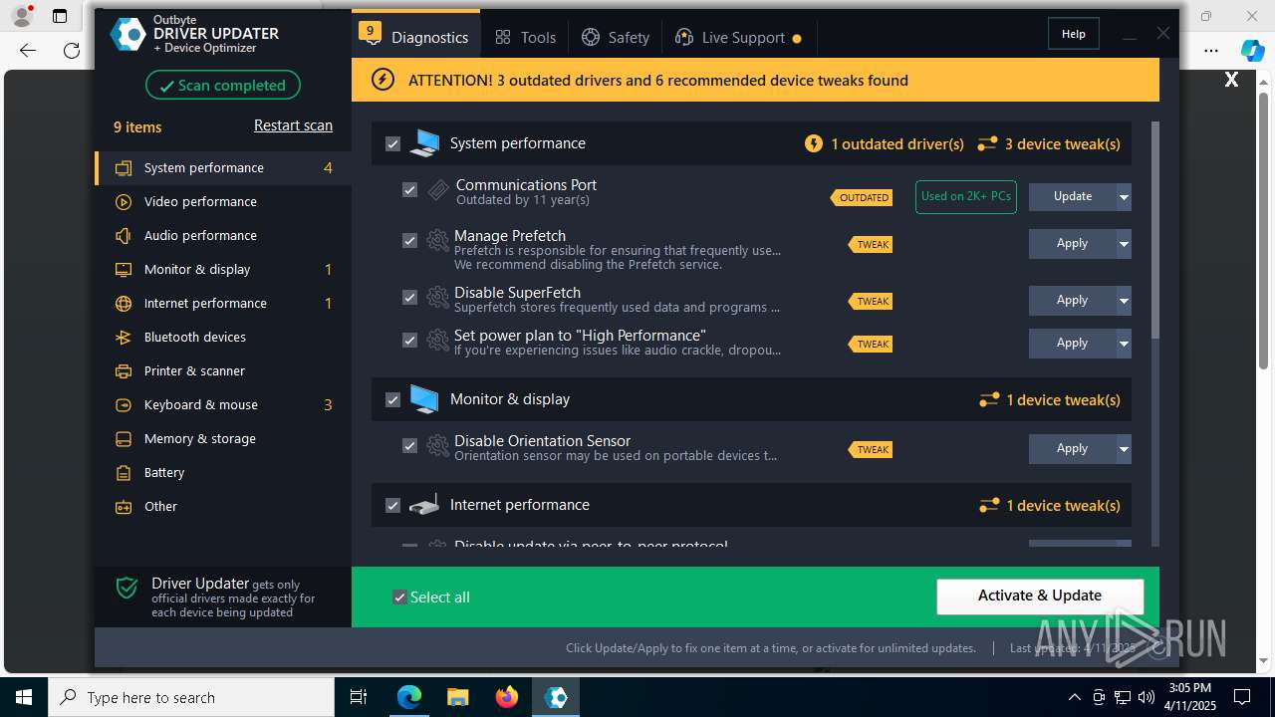Click the Restart scan link

coord(293,125)
